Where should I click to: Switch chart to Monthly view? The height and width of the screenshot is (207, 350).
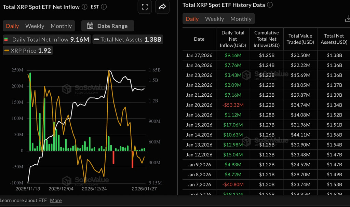coord(61,26)
